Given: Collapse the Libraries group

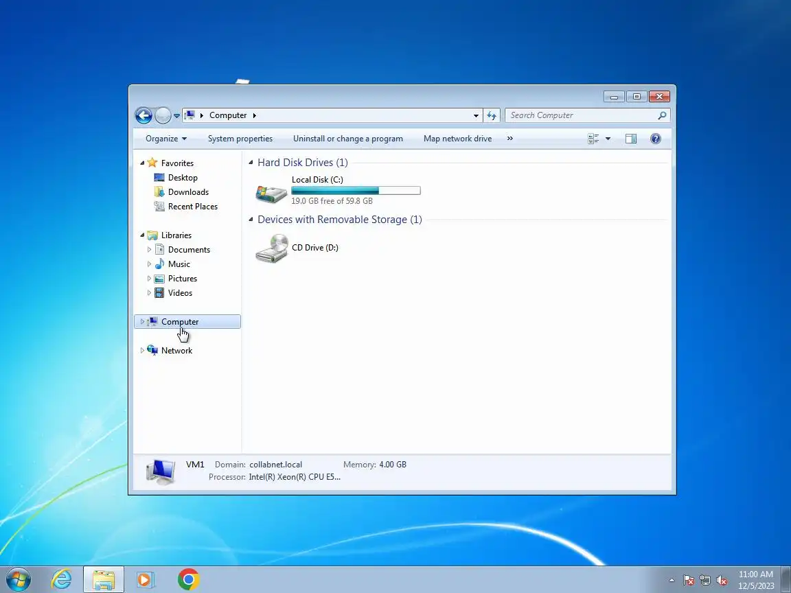Looking at the screenshot, I should pos(142,235).
